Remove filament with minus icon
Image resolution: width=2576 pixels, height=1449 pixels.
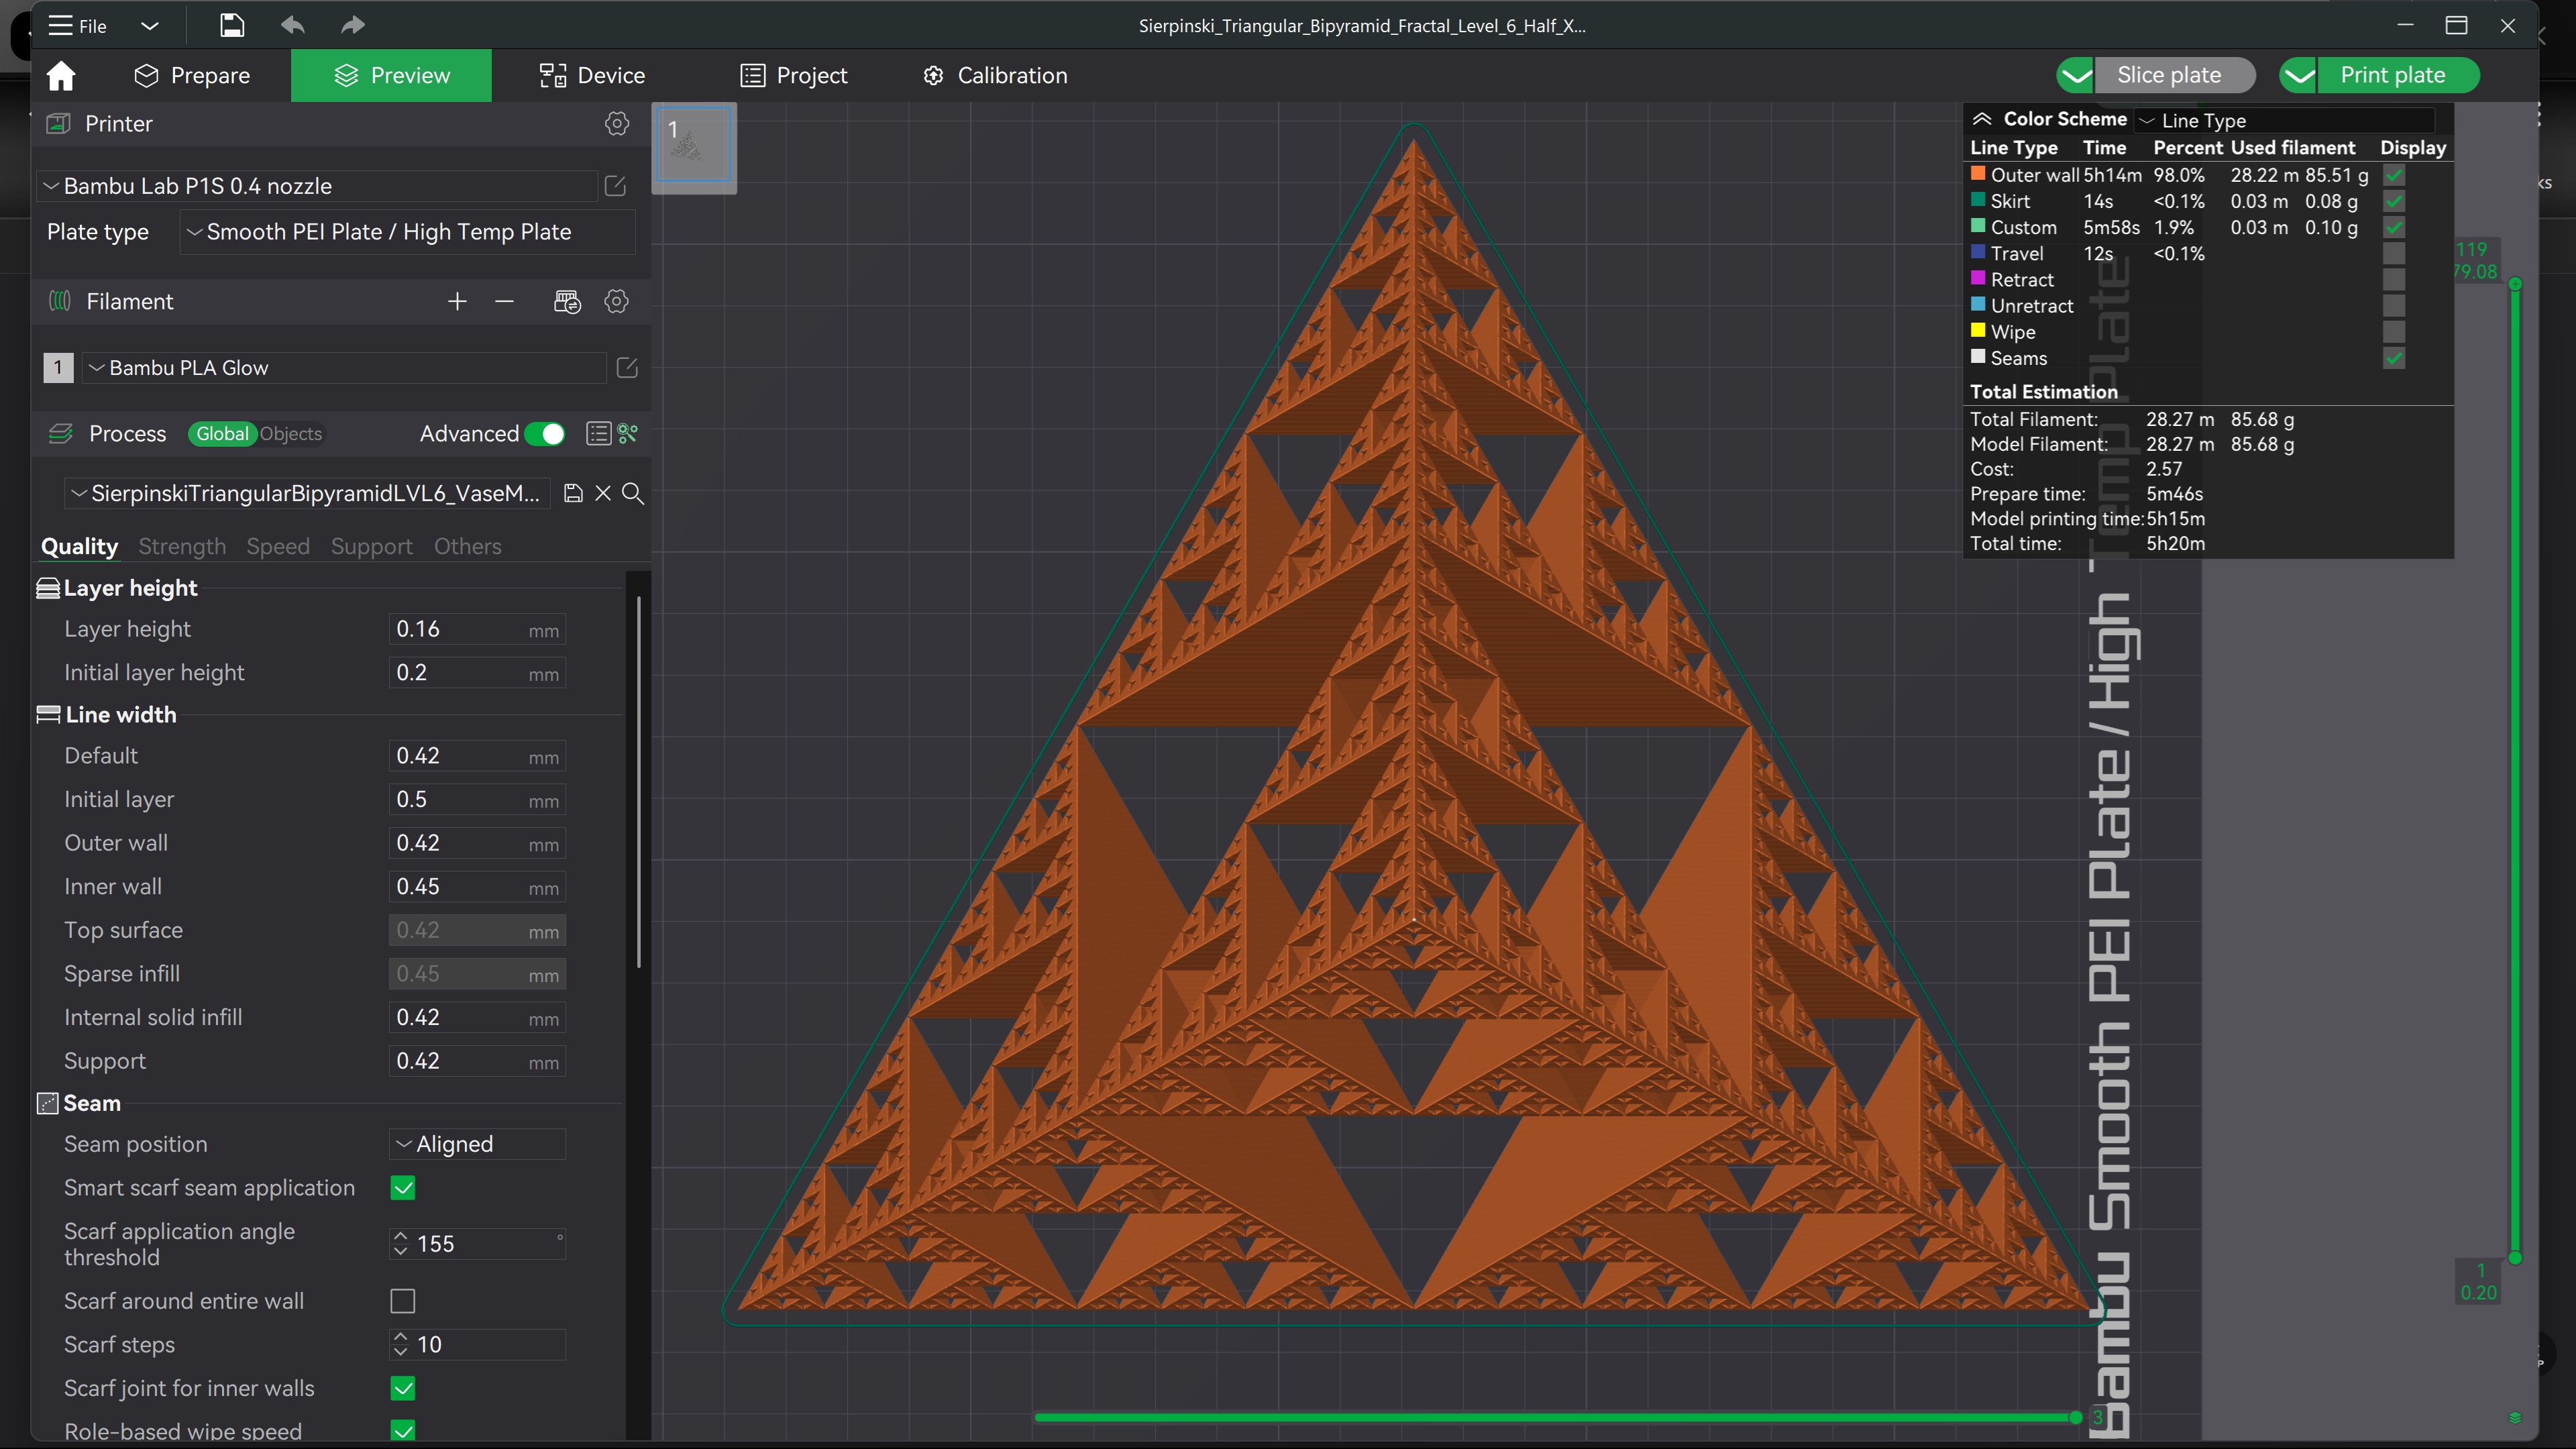(x=504, y=301)
